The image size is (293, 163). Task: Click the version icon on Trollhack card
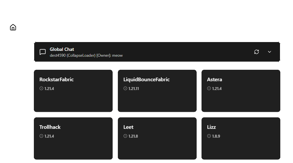point(41,136)
